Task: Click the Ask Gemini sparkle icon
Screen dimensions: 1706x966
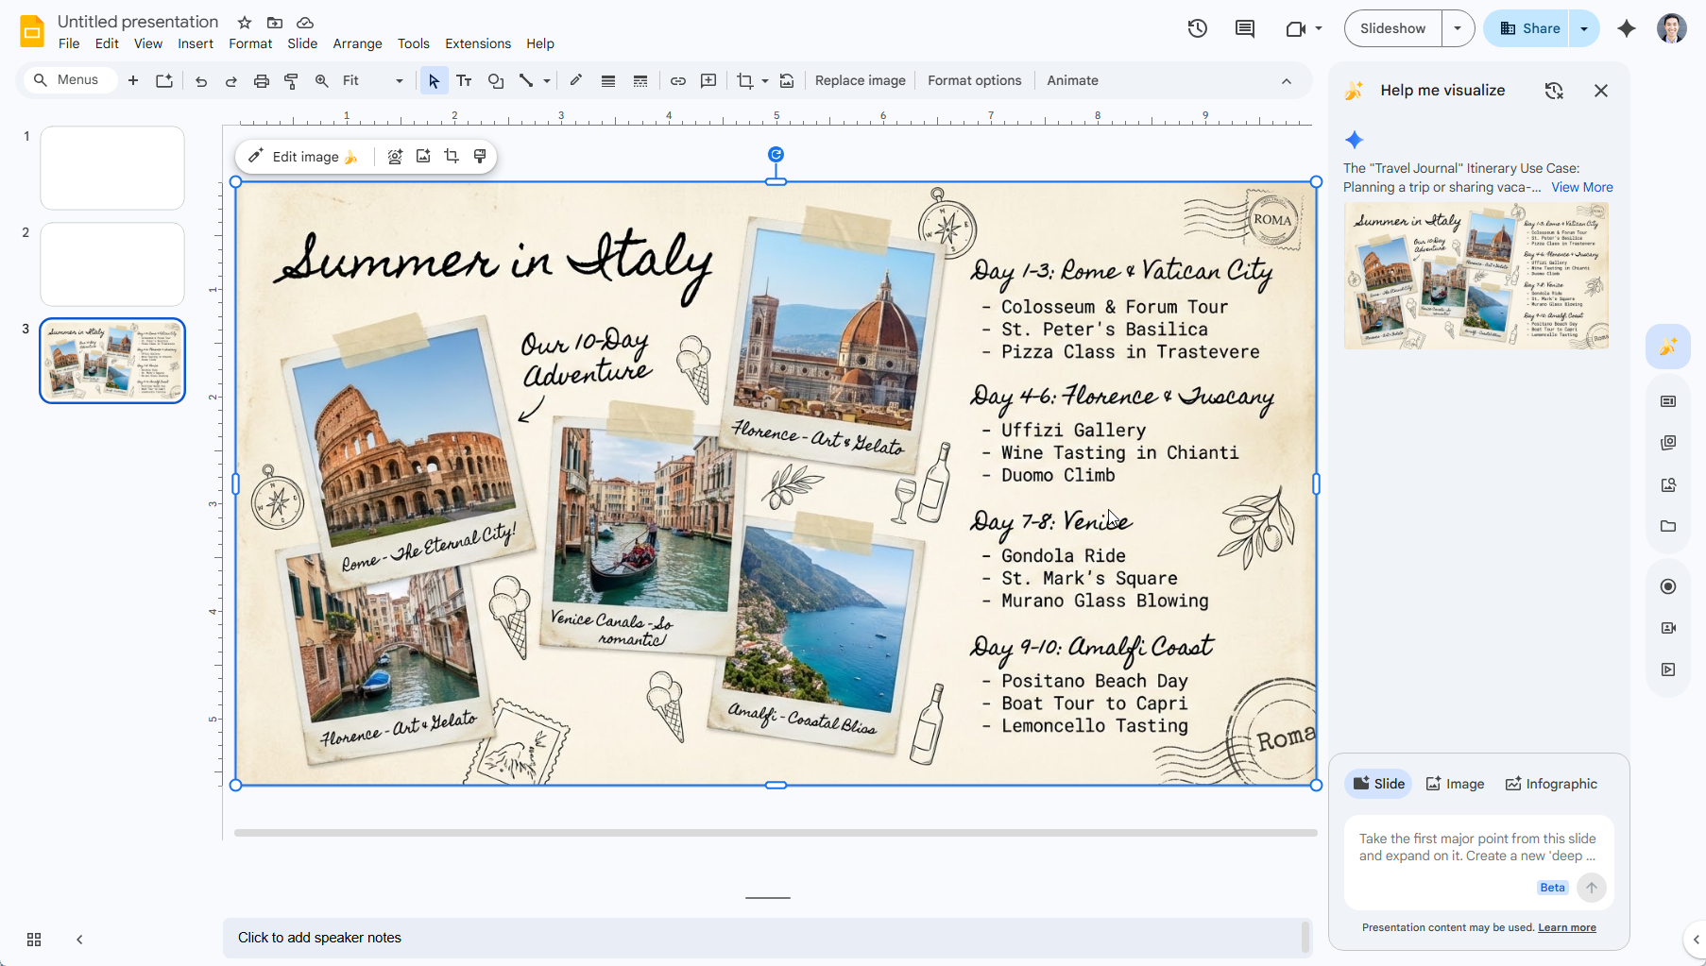Action: [1627, 28]
